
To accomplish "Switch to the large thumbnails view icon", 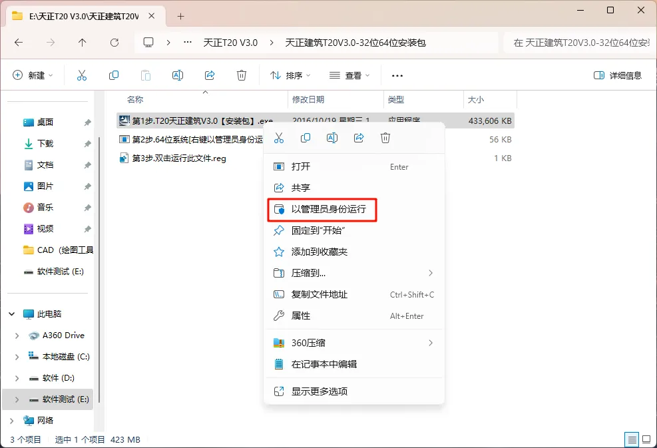I will [646, 439].
